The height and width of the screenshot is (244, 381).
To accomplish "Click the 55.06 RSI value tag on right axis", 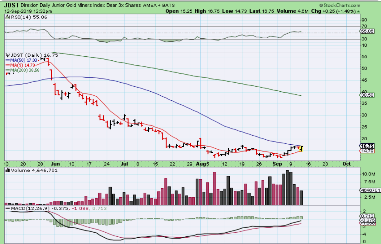I will click(x=367, y=31).
